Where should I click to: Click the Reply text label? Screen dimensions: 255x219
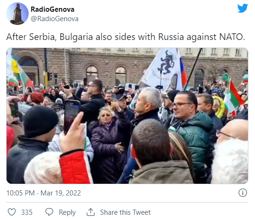coord(67,212)
